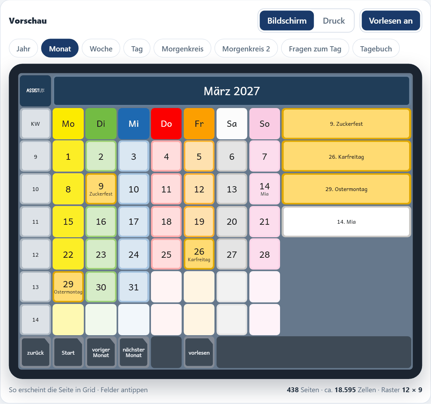The height and width of the screenshot is (404, 431).
Task: Click the ASSISTUX logo tile
Action: click(35, 91)
